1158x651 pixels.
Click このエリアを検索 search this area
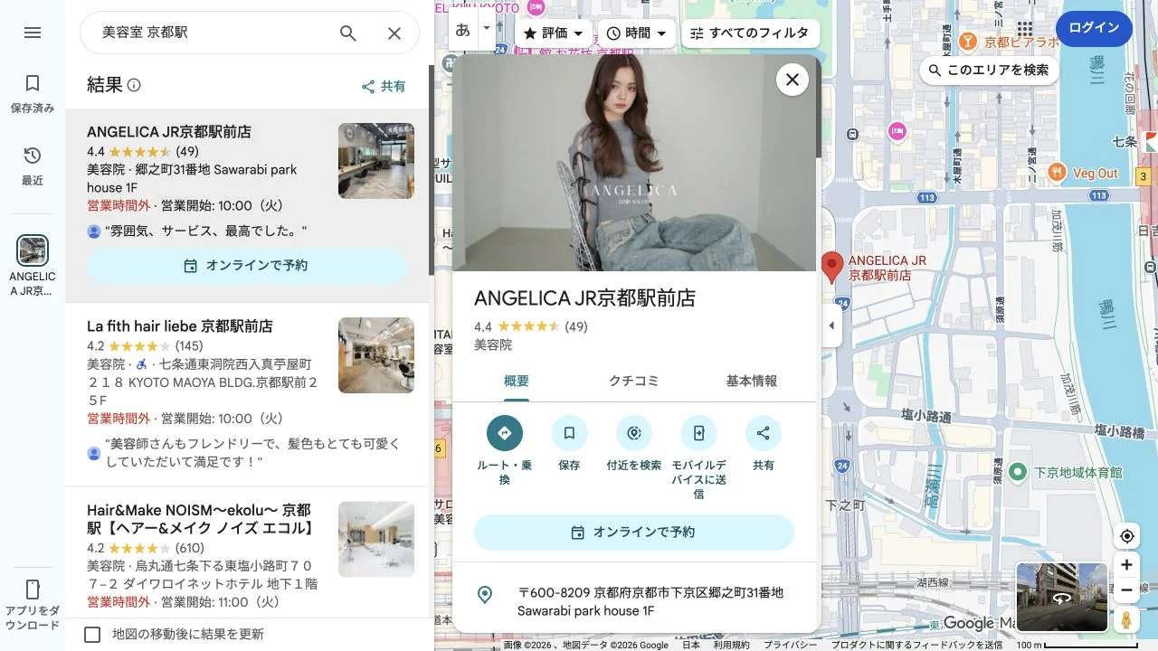[x=989, y=70]
